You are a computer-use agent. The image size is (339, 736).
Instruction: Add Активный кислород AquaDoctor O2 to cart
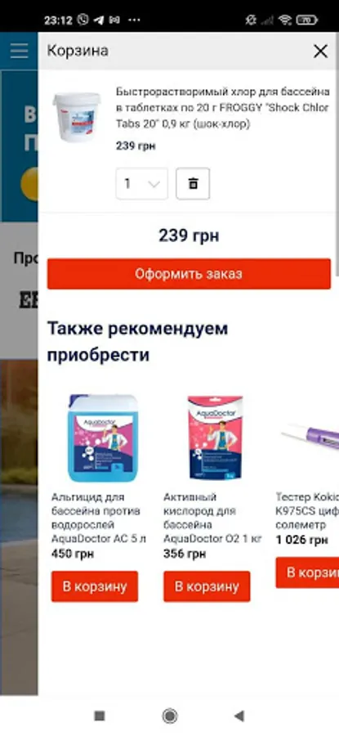point(207,586)
